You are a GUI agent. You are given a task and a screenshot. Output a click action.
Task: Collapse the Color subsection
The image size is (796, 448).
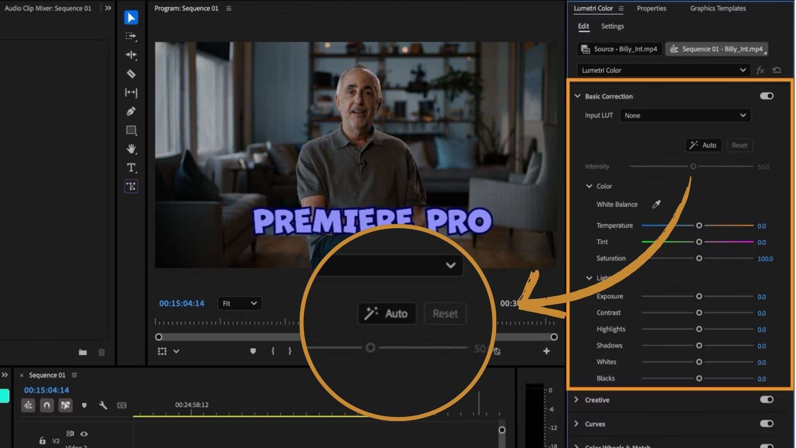pos(589,186)
